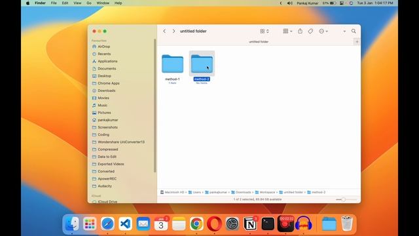This screenshot has width=419, height=236.
Task: Go back with the Finder back arrow
Action: tap(164, 31)
